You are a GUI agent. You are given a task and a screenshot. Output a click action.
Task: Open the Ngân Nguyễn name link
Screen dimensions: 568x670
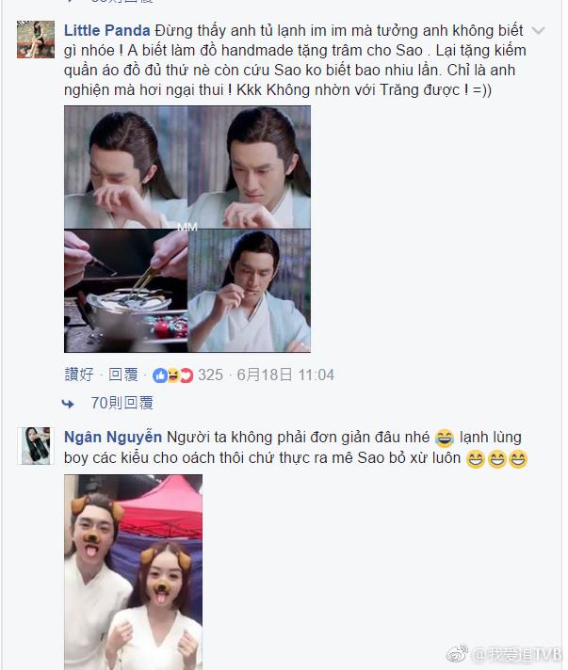point(113,438)
